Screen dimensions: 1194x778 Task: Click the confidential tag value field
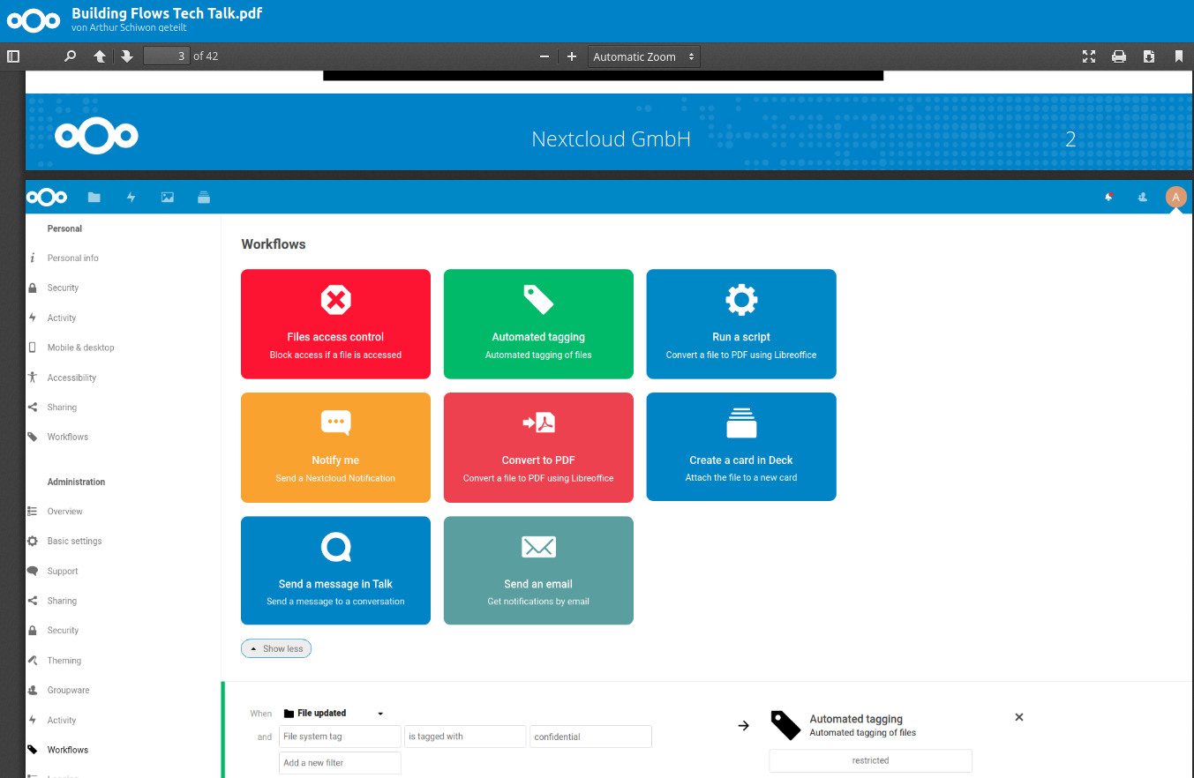(x=591, y=737)
